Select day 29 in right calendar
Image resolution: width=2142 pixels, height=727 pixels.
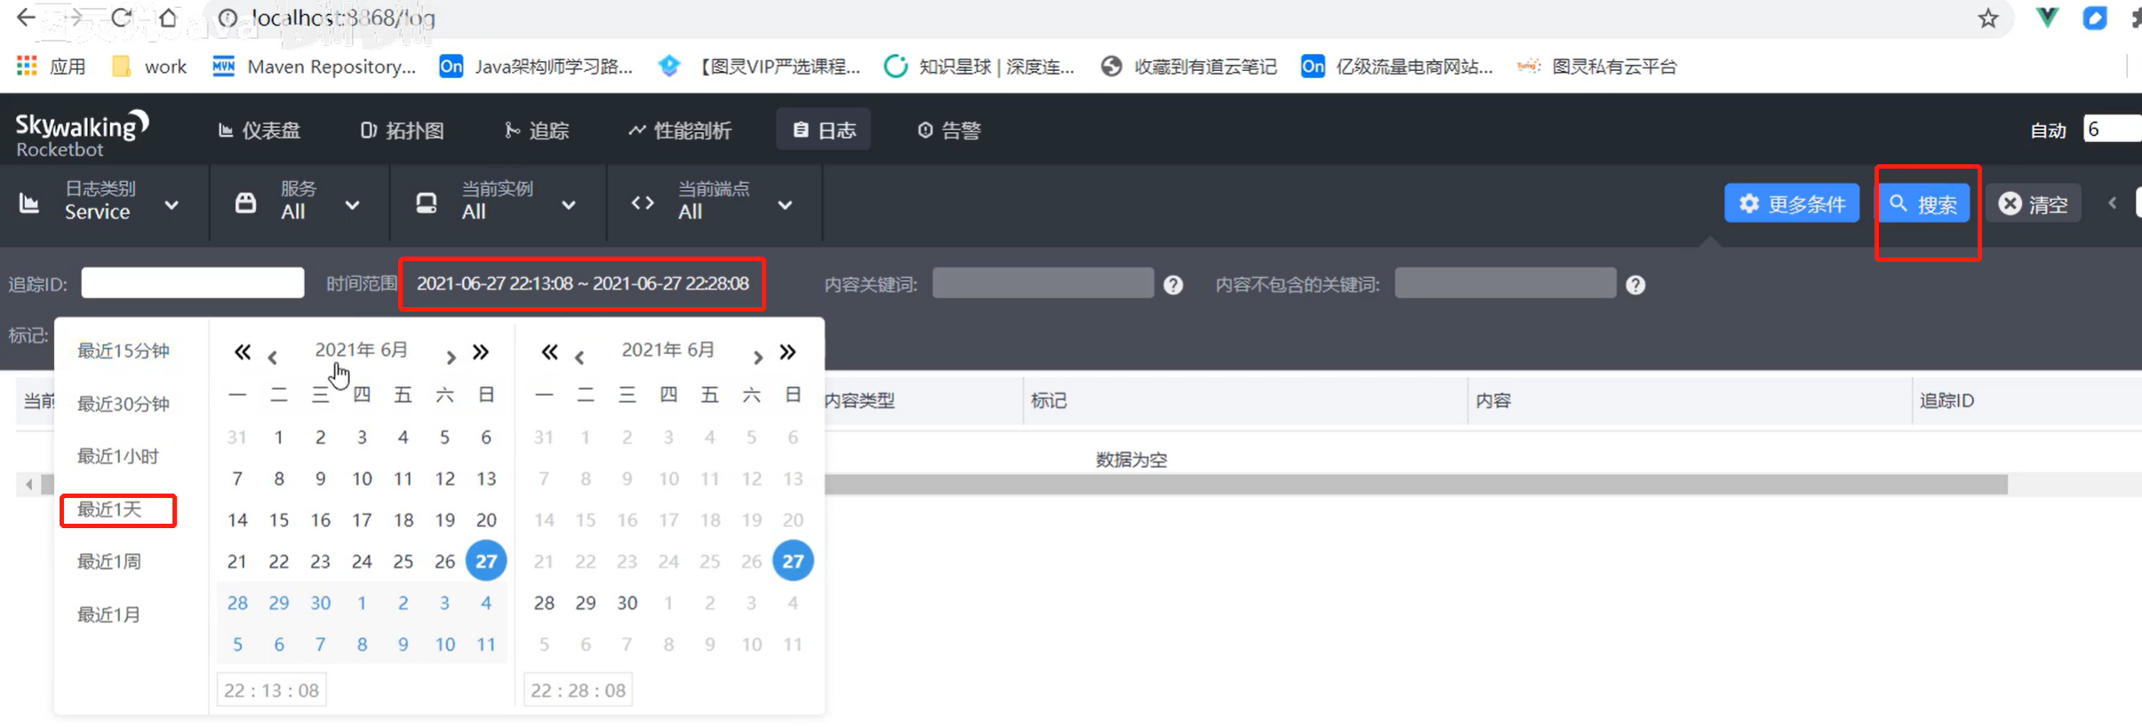(586, 603)
